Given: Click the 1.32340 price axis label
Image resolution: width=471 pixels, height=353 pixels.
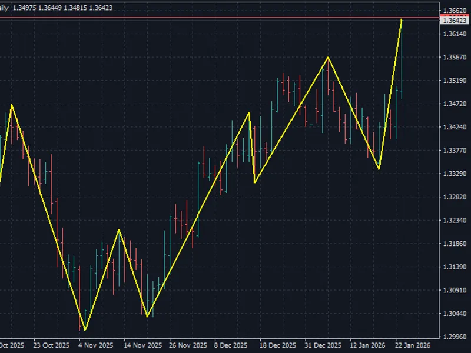Looking at the screenshot, I should 455,220.
